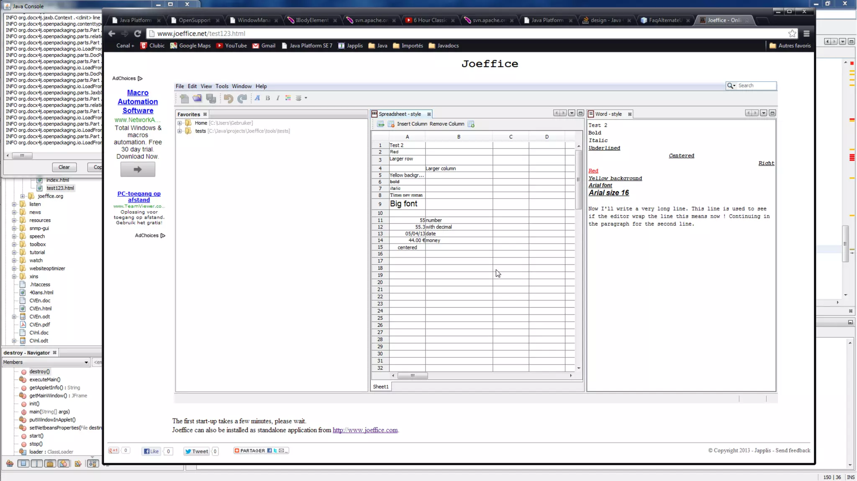Open the font style 'A' icon
857x481 pixels.
[x=257, y=98]
